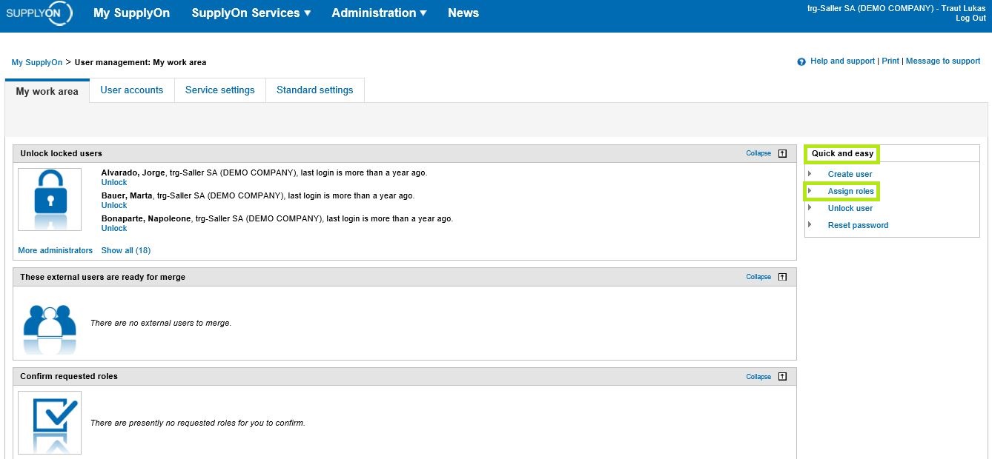Click the 'These external users are ready for merge' heading
Viewport: 992px width, 459px height.
pyautogui.click(x=103, y=277)
